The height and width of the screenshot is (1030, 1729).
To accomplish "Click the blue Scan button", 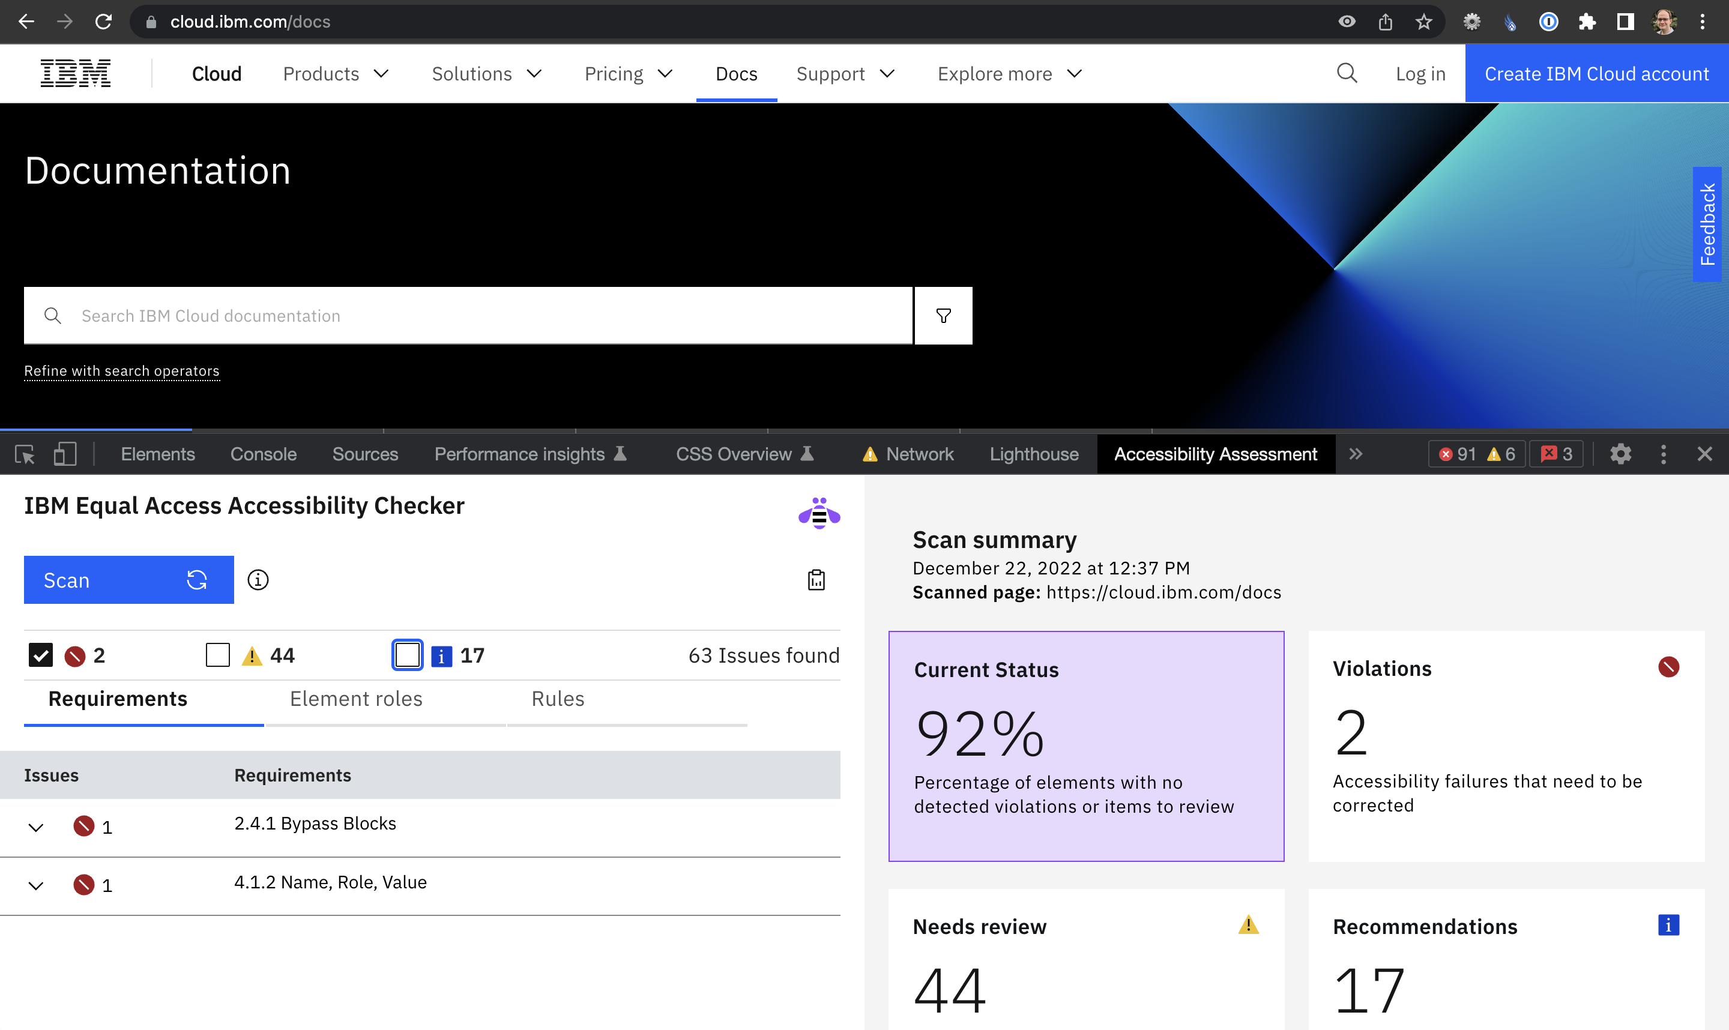I will tap(128, 580).
